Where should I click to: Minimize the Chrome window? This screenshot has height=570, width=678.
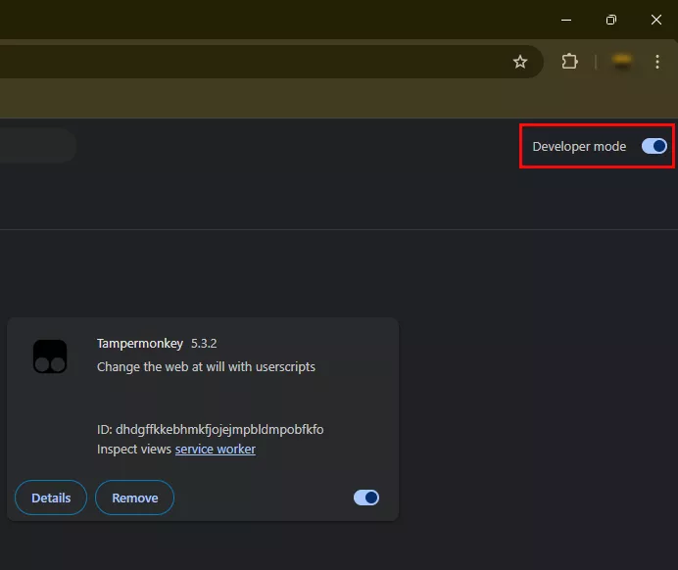(x=566, y=20)
